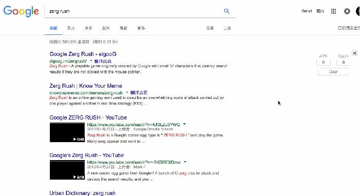Screen dimensions: 360x196
Task: Close the Zerg Rush score panel
Action: click(x=354, y=53)
